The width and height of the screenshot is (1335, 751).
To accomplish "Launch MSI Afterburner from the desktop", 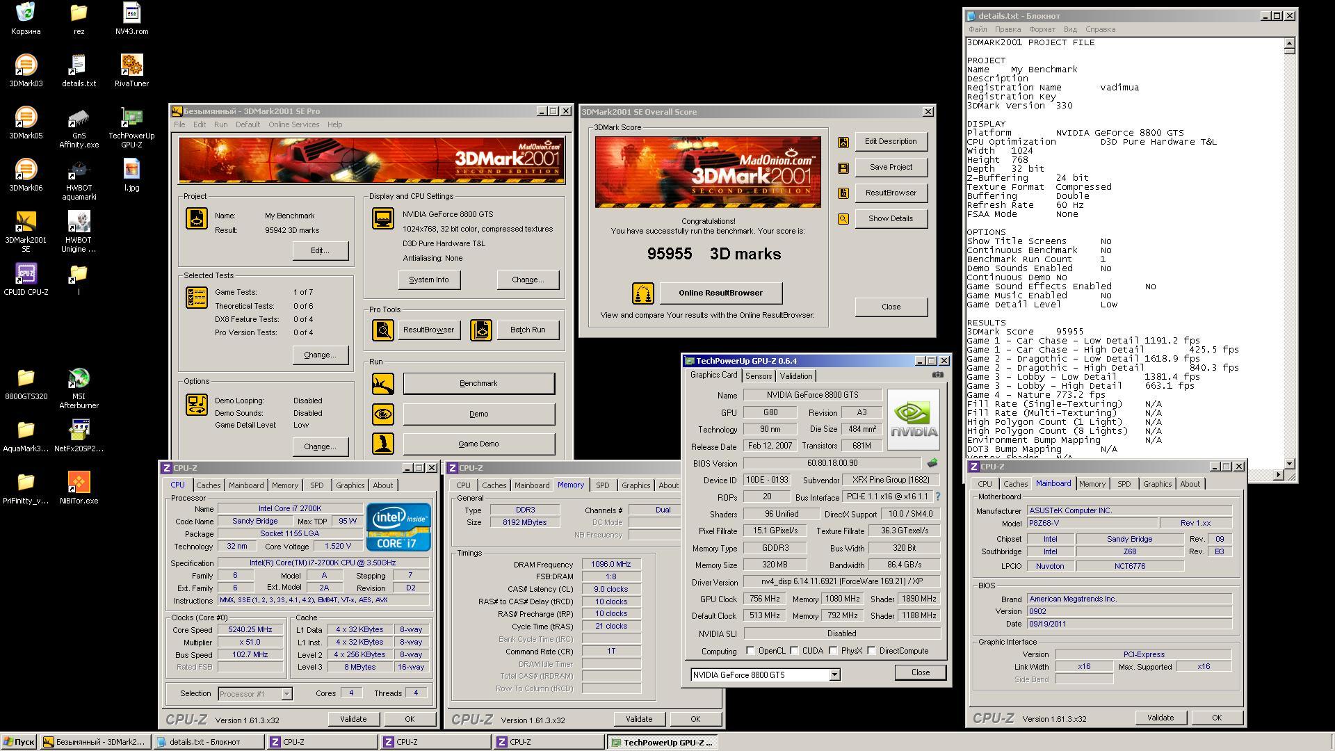I will [x=79, y=389].
